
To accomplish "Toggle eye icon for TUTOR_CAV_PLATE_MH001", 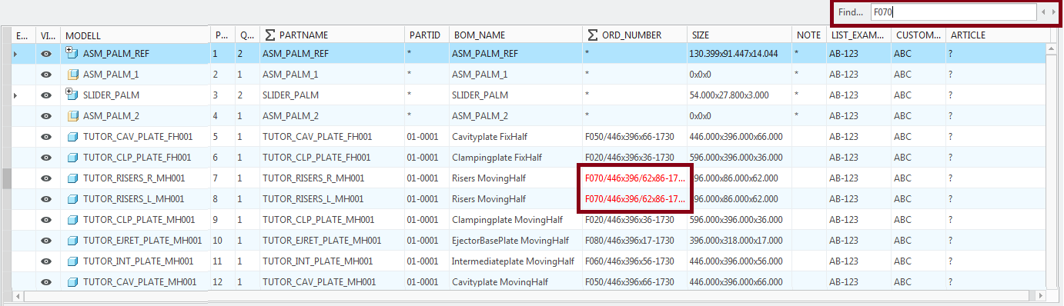I will (47, 282).
